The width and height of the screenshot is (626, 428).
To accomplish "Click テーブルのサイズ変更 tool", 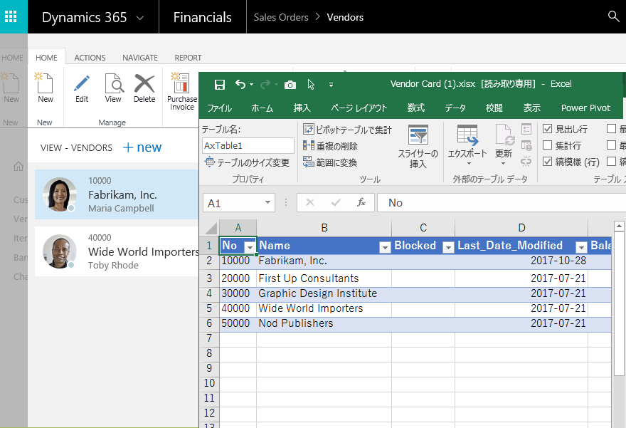I will point(247,162).
